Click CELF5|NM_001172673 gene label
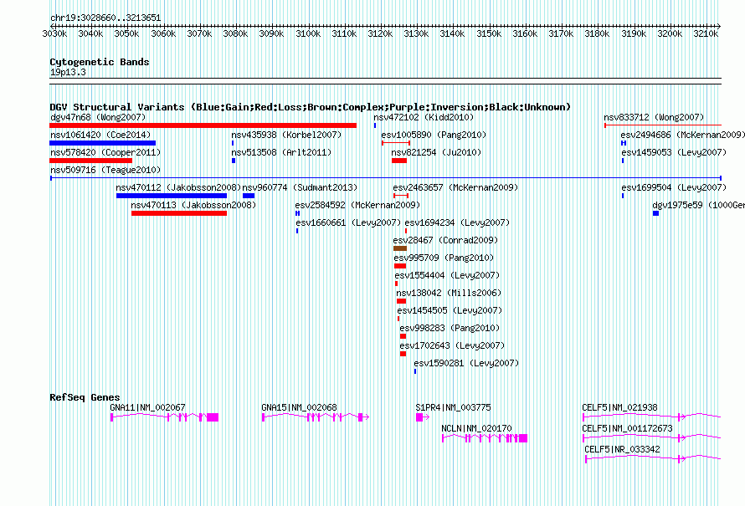Viewport: 745px width, 506px height. pos(628,428)
